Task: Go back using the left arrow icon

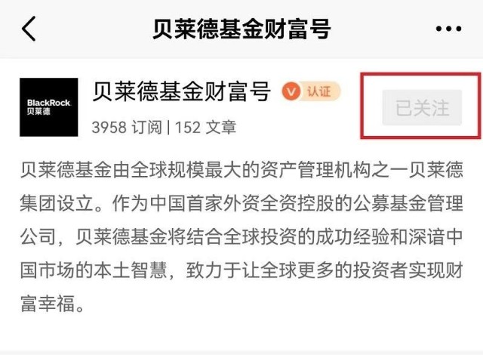Action: click(x=29, y=29)
